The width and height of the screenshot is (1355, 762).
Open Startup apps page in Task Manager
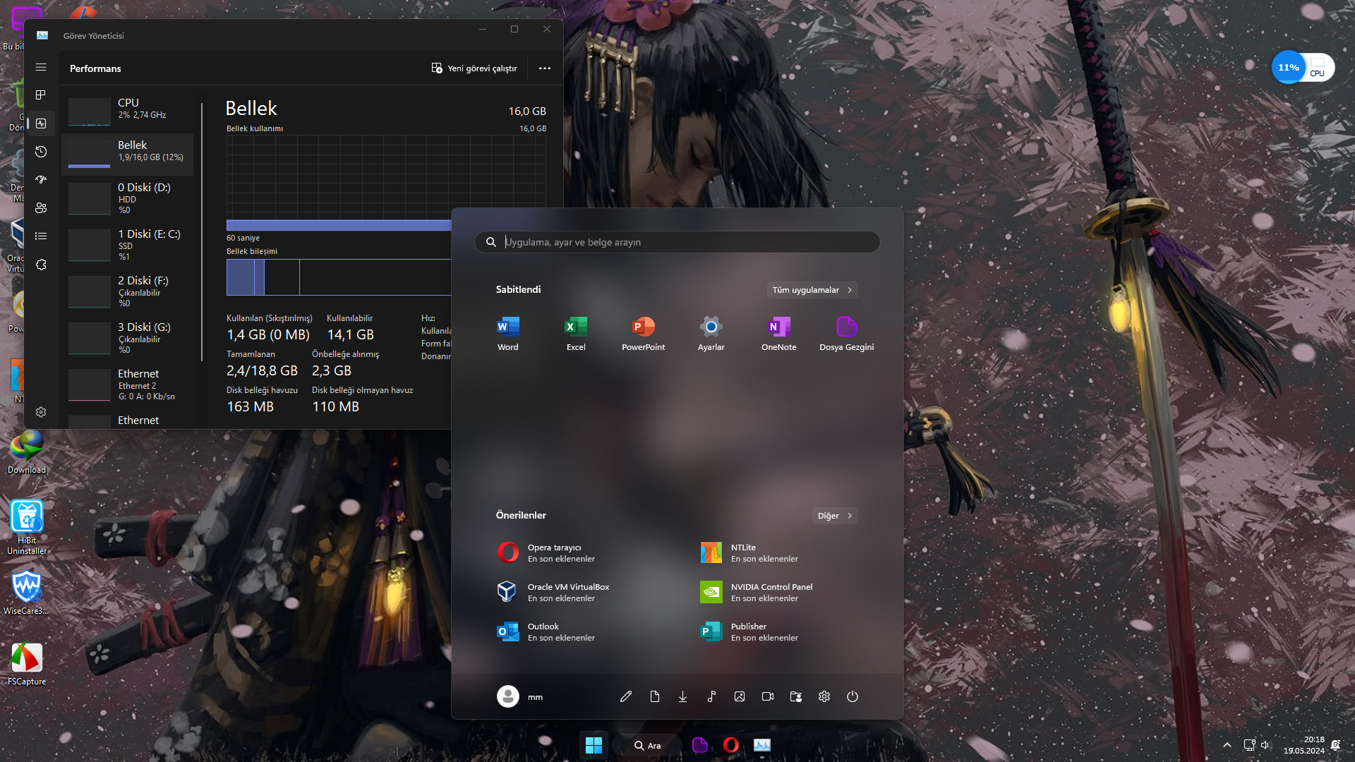point(41,180)
